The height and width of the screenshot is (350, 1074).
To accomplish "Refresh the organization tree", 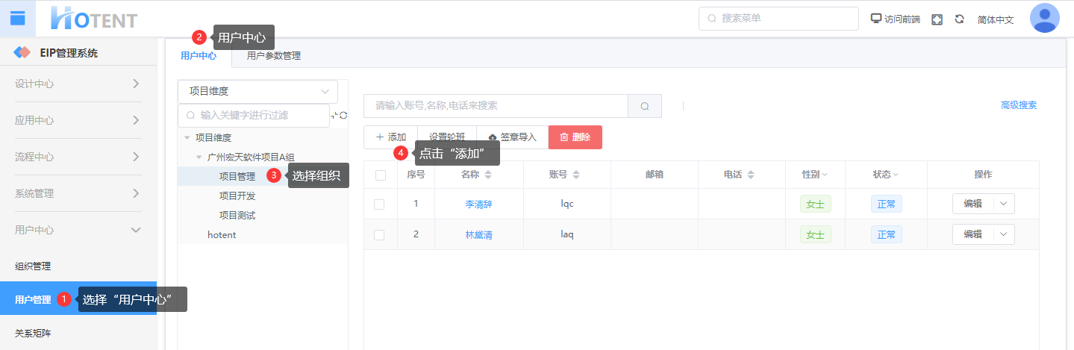I will (343, 115).
